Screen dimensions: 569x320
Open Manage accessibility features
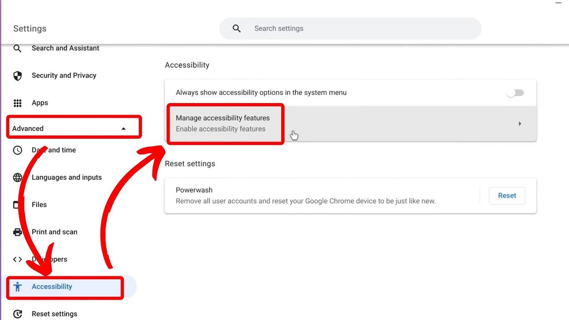(223, 118)
